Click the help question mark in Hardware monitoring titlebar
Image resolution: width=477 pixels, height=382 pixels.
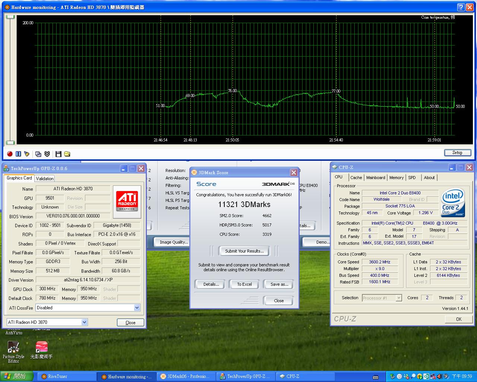461,7
